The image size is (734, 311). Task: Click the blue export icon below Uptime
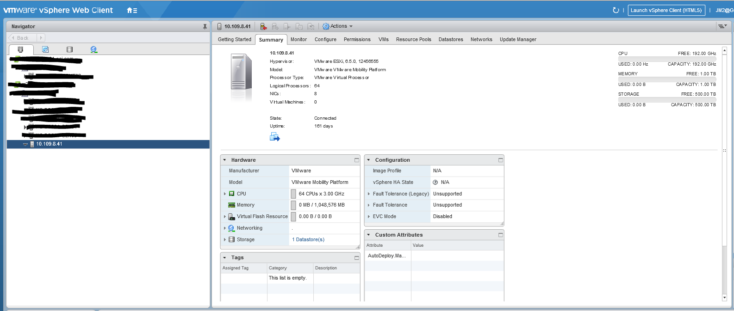275,137
